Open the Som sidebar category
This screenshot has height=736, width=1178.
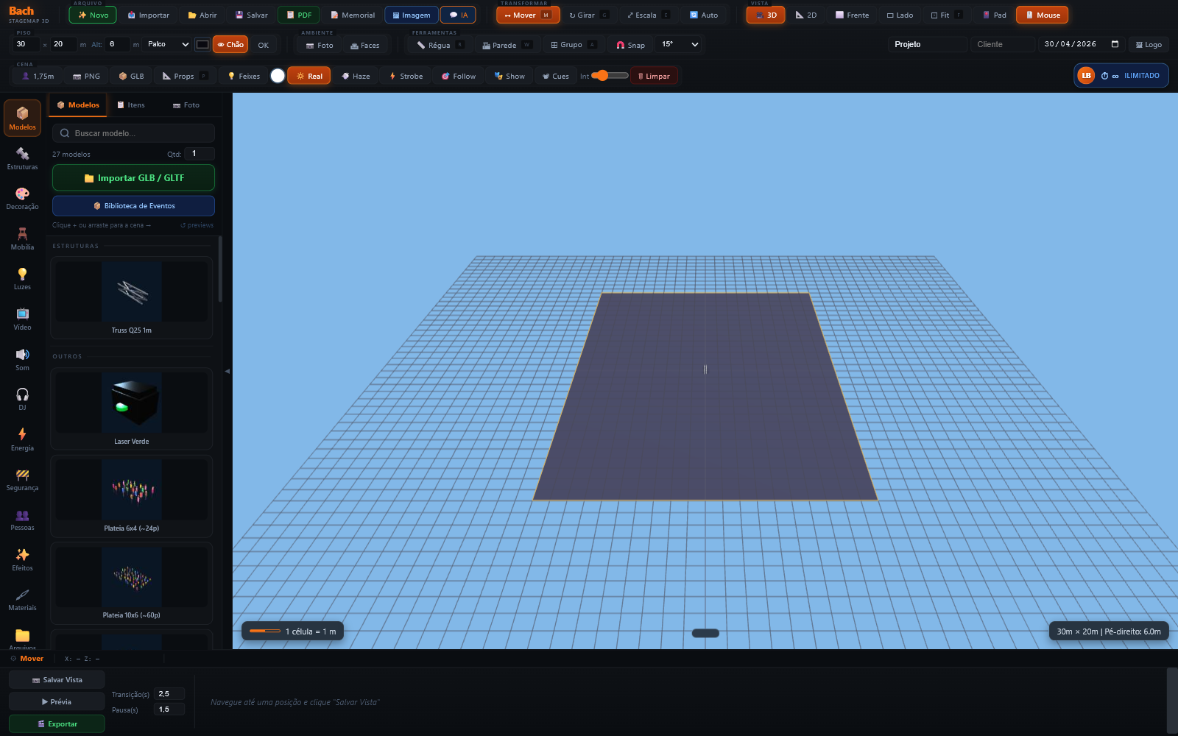pyautogui.click(x=22, y=359)
